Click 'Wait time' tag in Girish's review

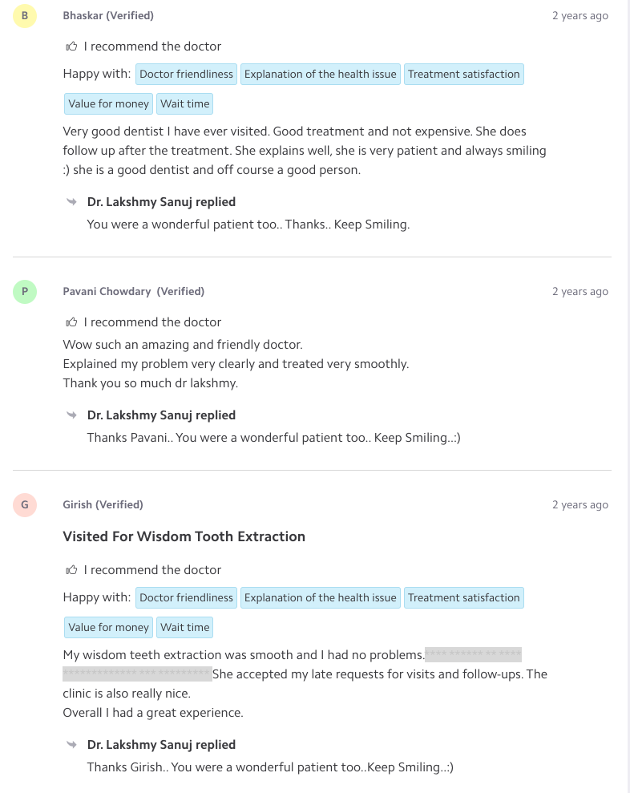[x=184, y=628]
